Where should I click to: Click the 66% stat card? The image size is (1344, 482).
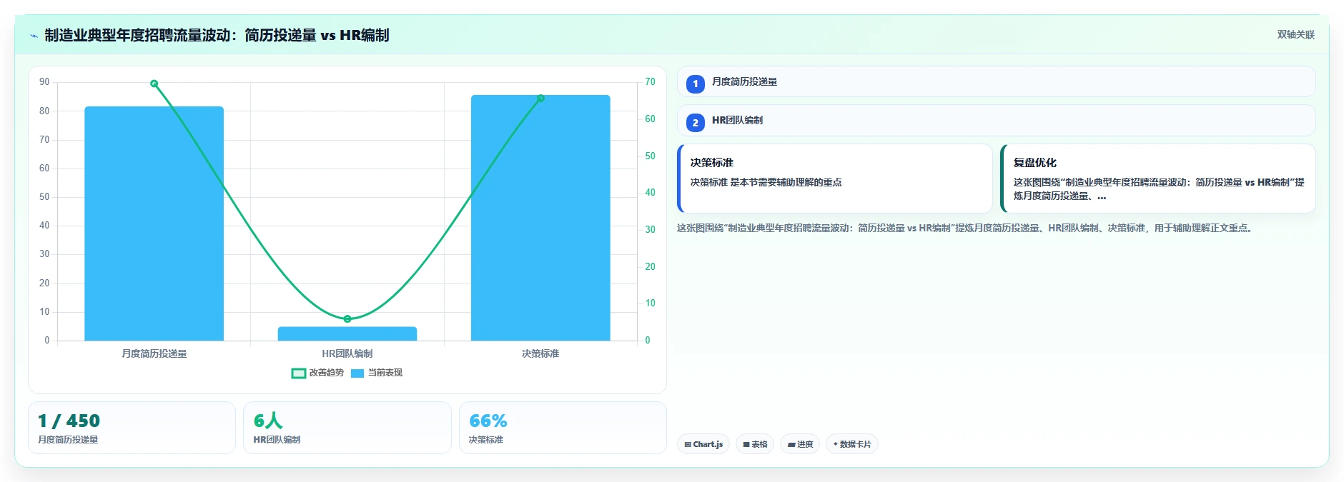(x=563, y=428)
